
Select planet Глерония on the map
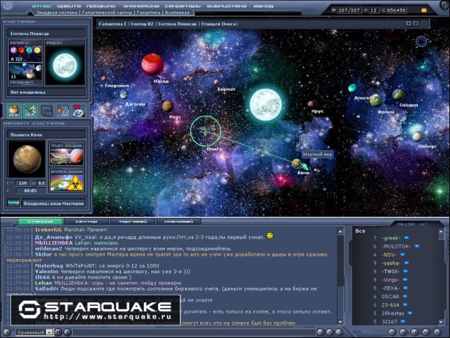coord(104,78)
